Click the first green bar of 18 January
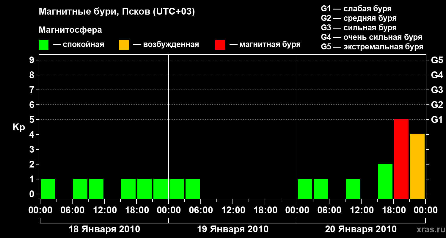The height and width of the screenshot is (238, 446). tap(48, 189)
